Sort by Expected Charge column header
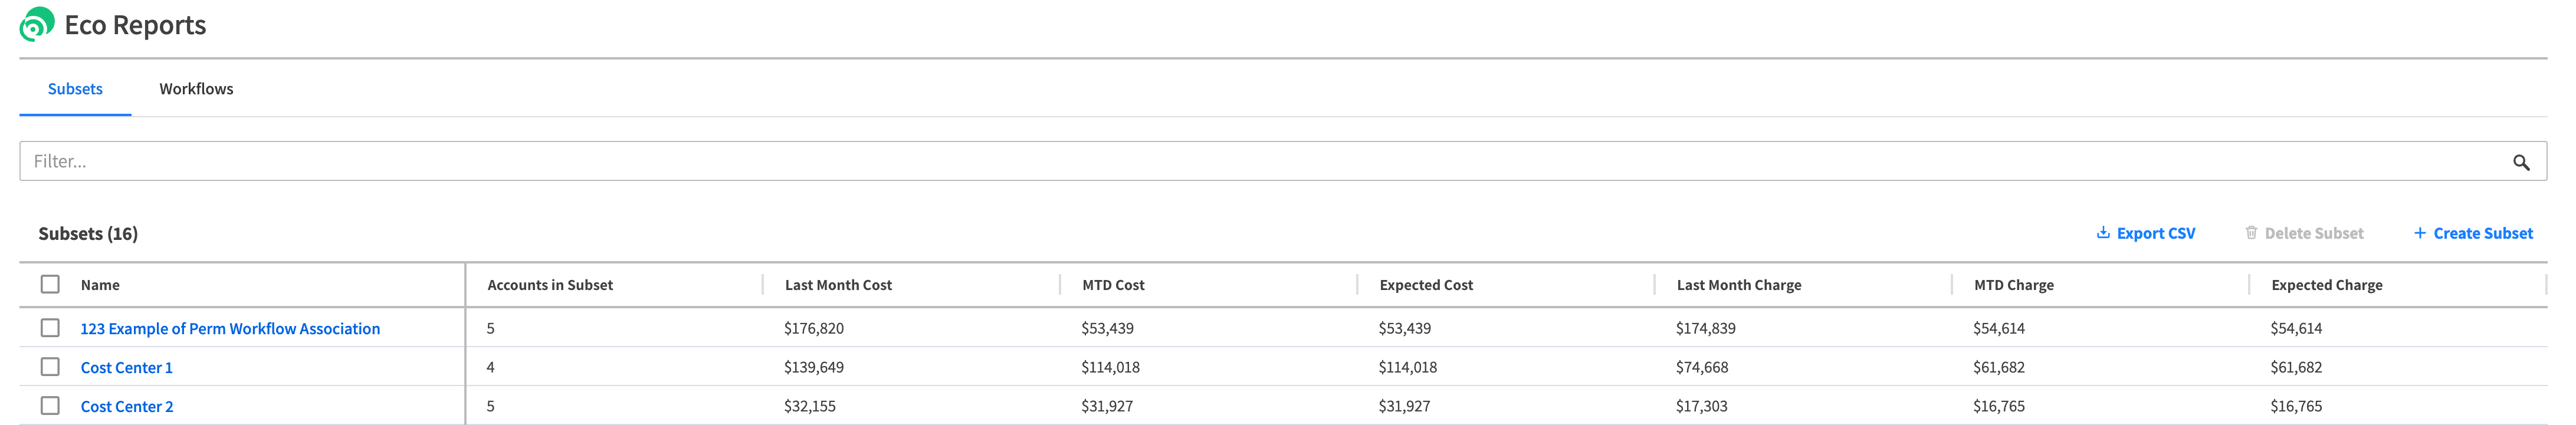Image resolution: width=2576 pixels, height=425 pixels. tap(2326, 285)
